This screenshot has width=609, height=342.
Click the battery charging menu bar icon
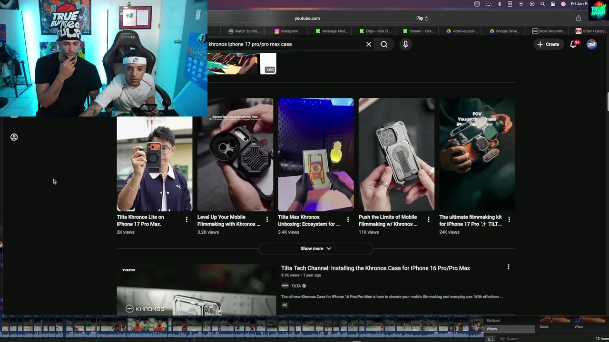pos(510,4)
